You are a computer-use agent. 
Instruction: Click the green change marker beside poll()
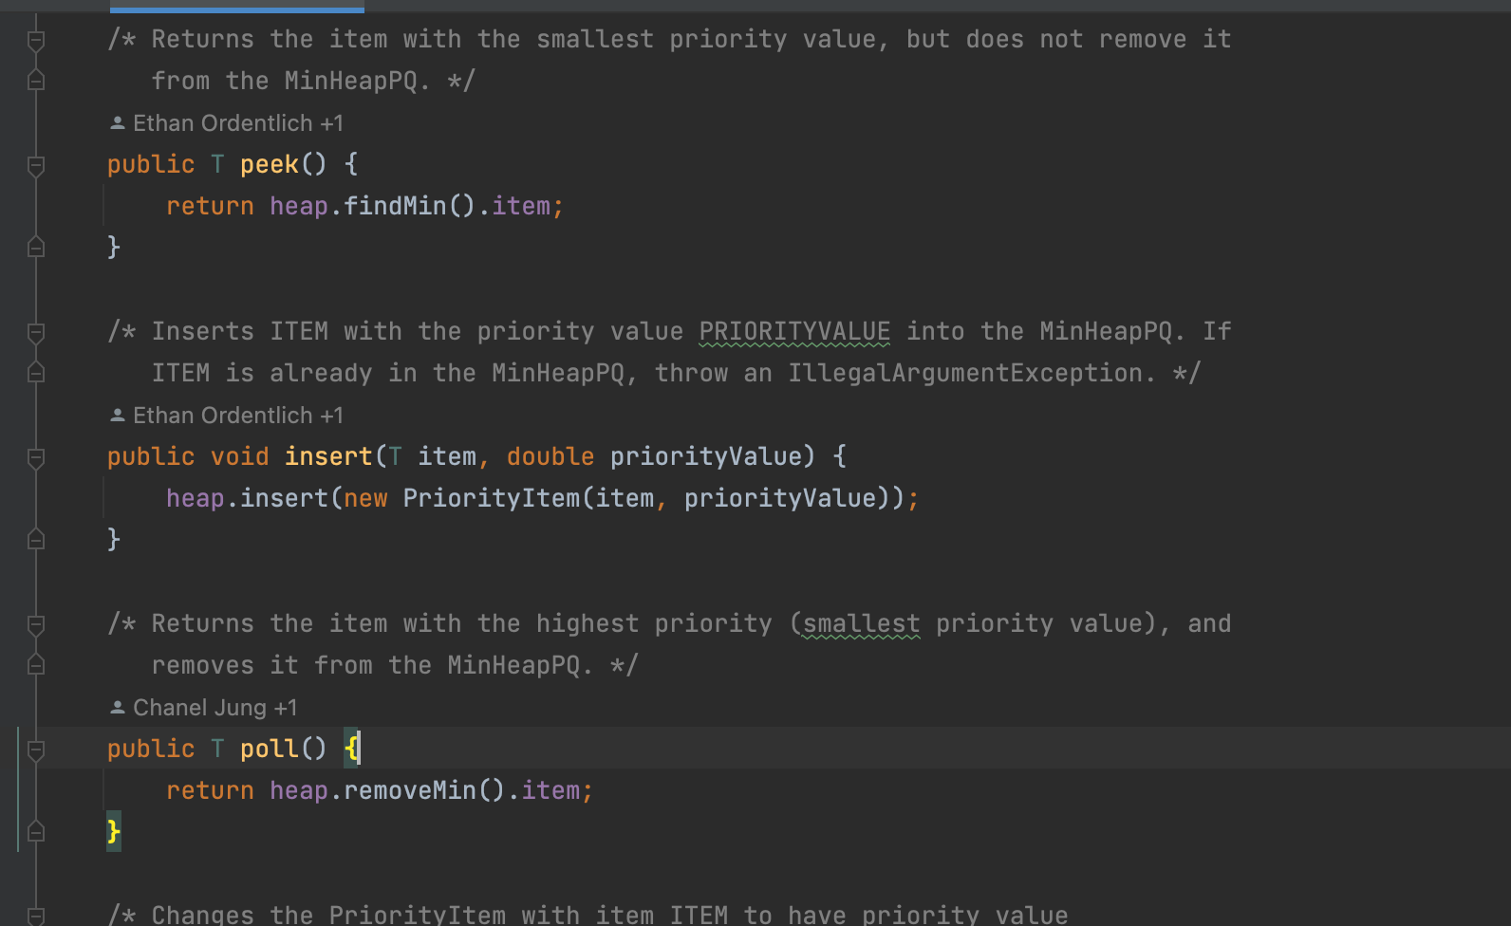tap(18, 789)
